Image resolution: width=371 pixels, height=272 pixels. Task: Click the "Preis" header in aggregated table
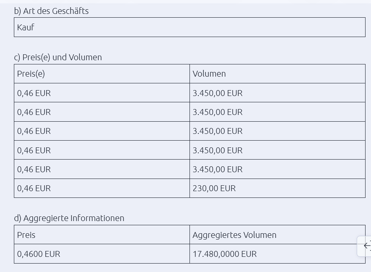(26, 235)
